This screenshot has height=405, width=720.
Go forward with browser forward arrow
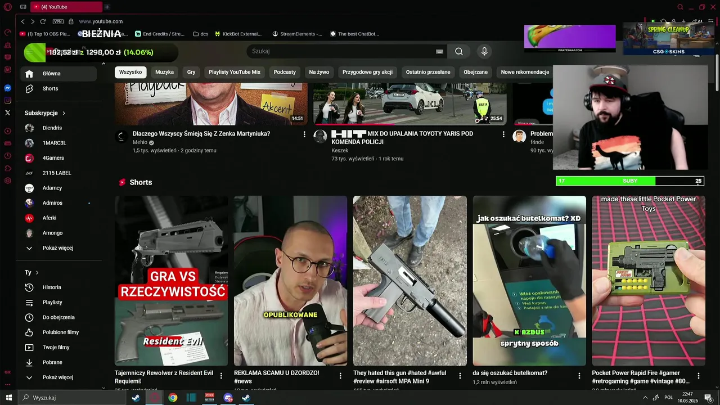[x=33, y=21]
